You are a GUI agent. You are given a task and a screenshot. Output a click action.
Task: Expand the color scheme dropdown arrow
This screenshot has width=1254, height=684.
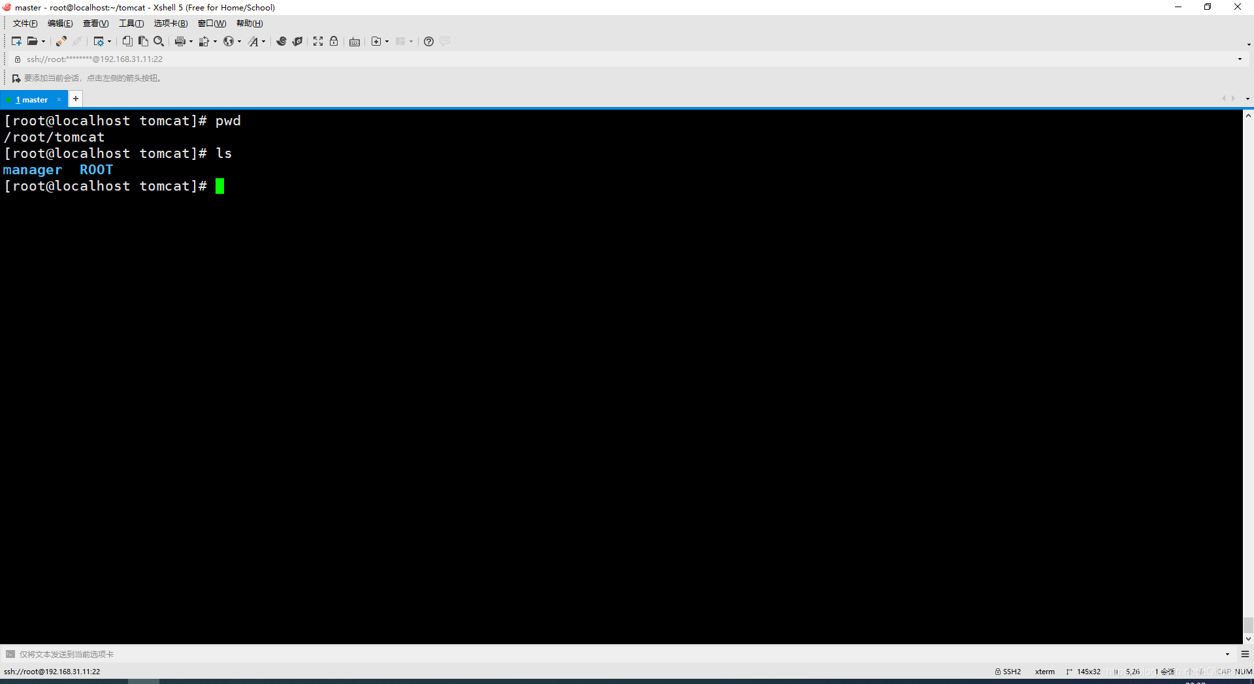coord(215,41)
